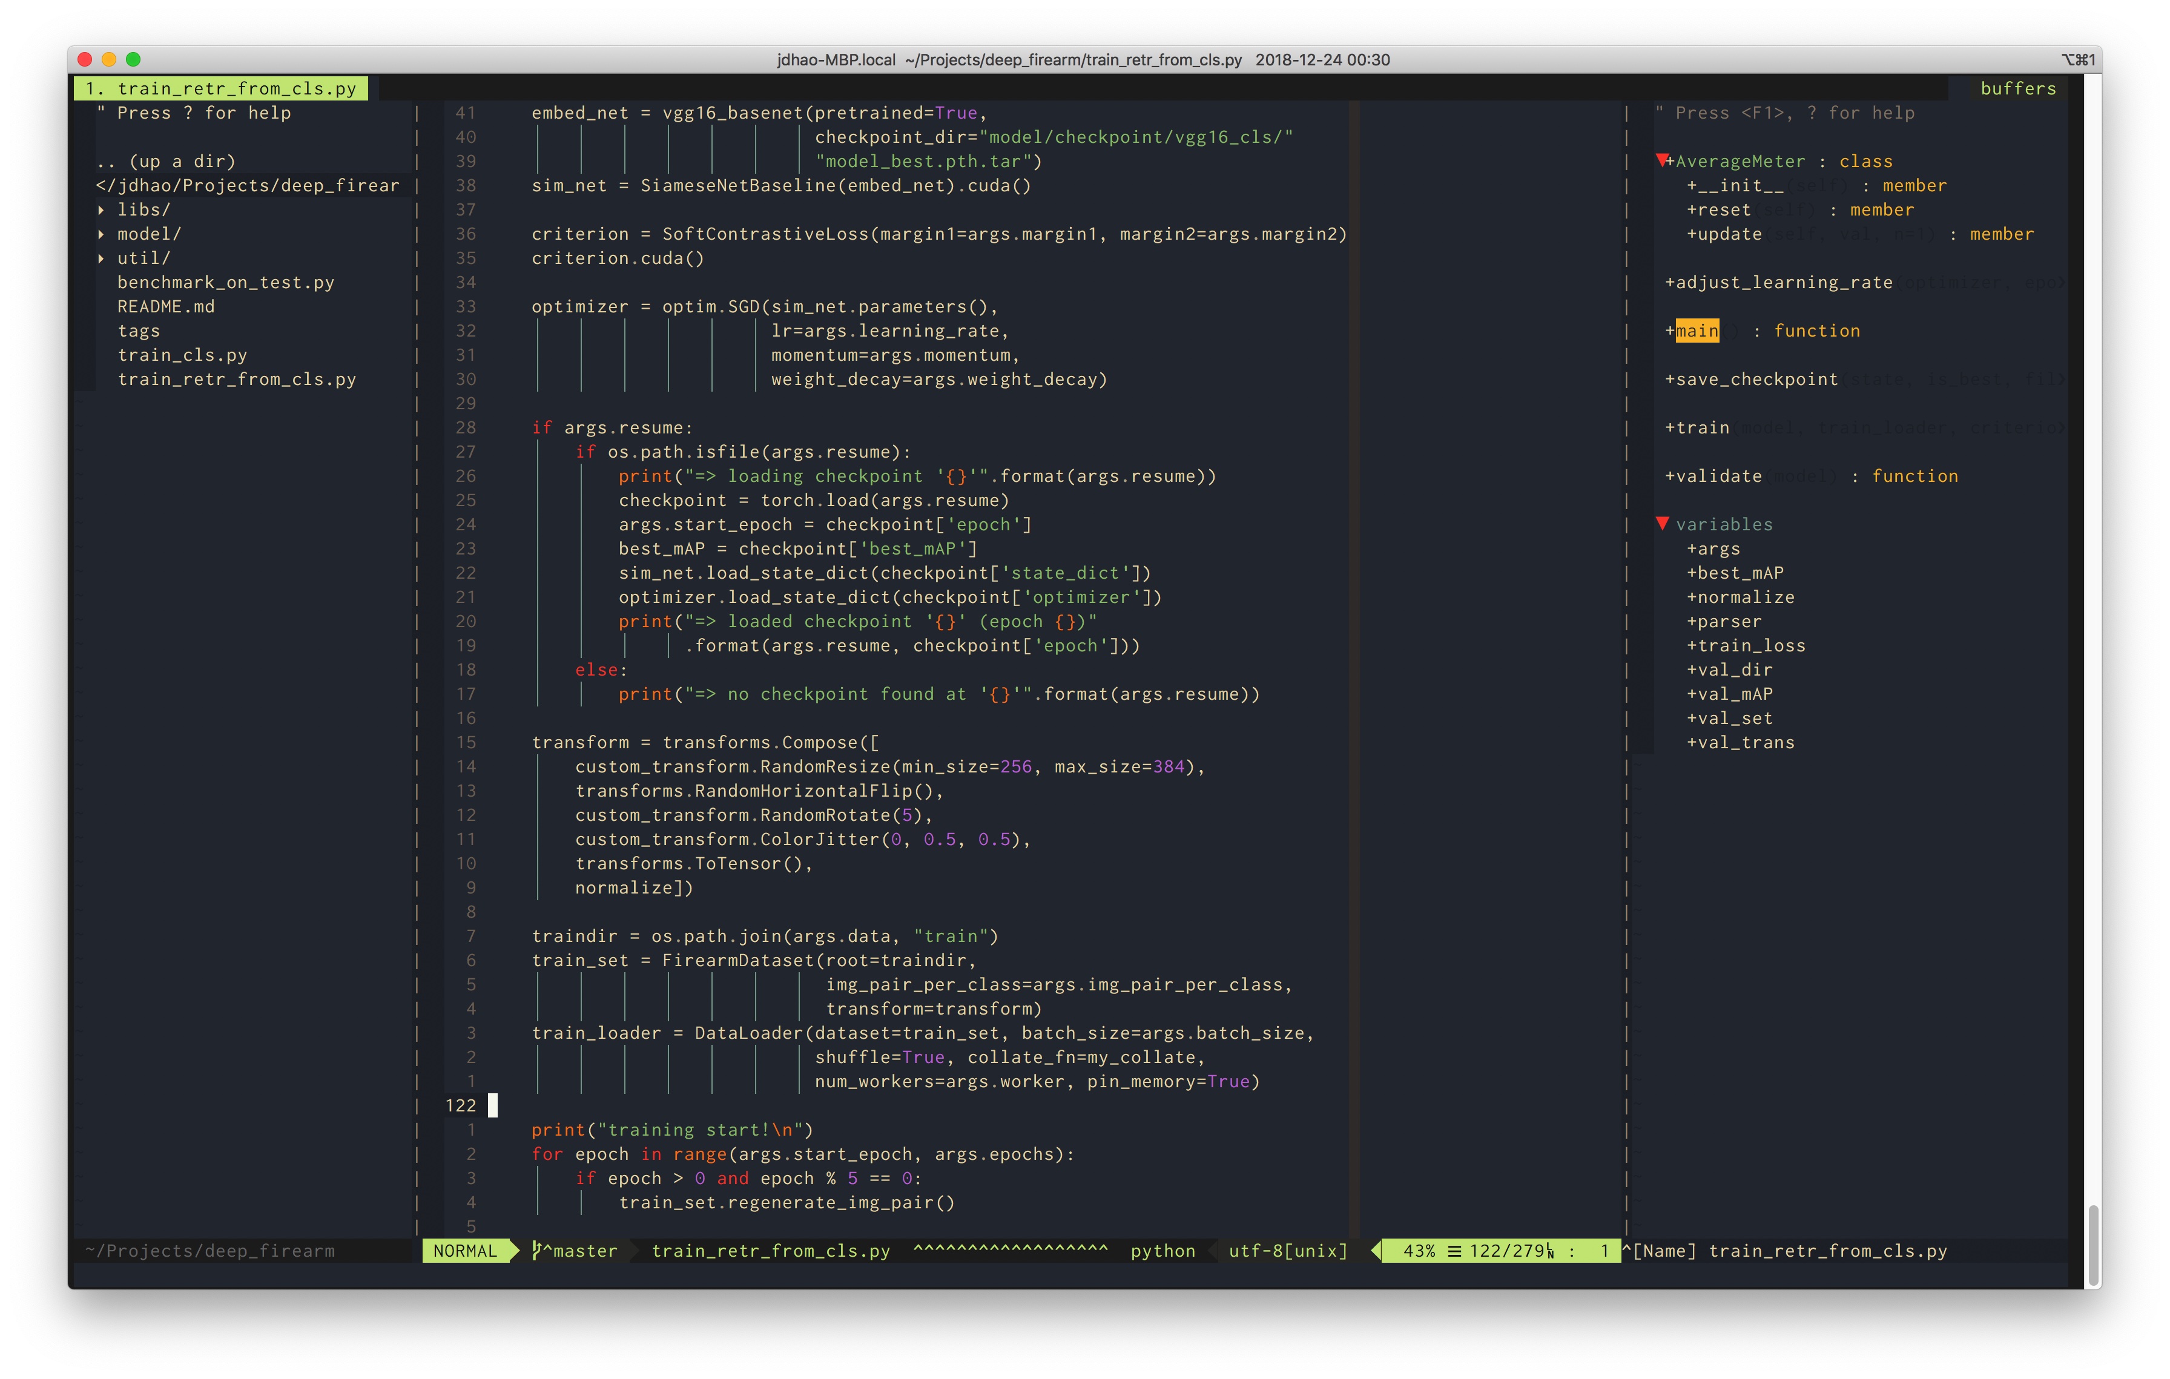This screenshot has width=2170, height=1379.
Task: Collapse the variables section triangle
Action: pyautogui.click(x=1662, y=523)
